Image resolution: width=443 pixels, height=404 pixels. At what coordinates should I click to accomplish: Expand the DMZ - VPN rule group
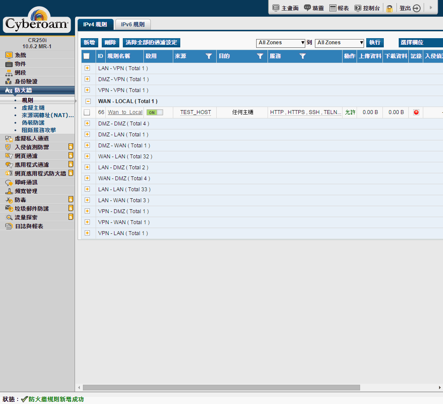point(87,79)
